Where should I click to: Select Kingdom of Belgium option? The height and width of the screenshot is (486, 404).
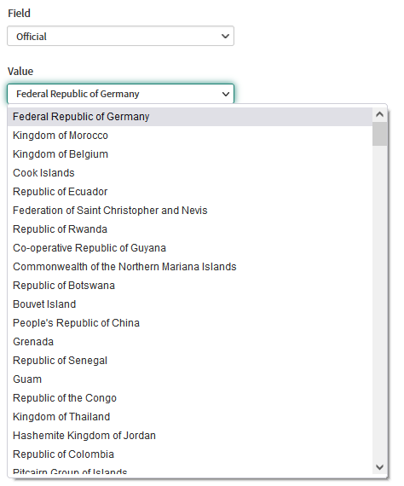tap(190, 154)
